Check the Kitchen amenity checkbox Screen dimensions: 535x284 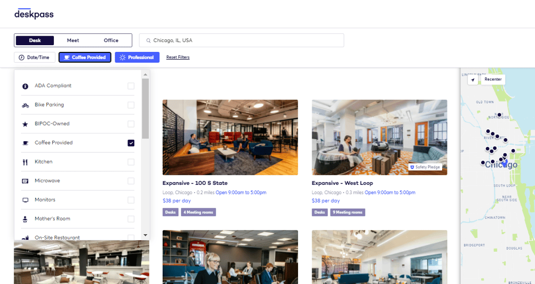(x=131, y=162)
